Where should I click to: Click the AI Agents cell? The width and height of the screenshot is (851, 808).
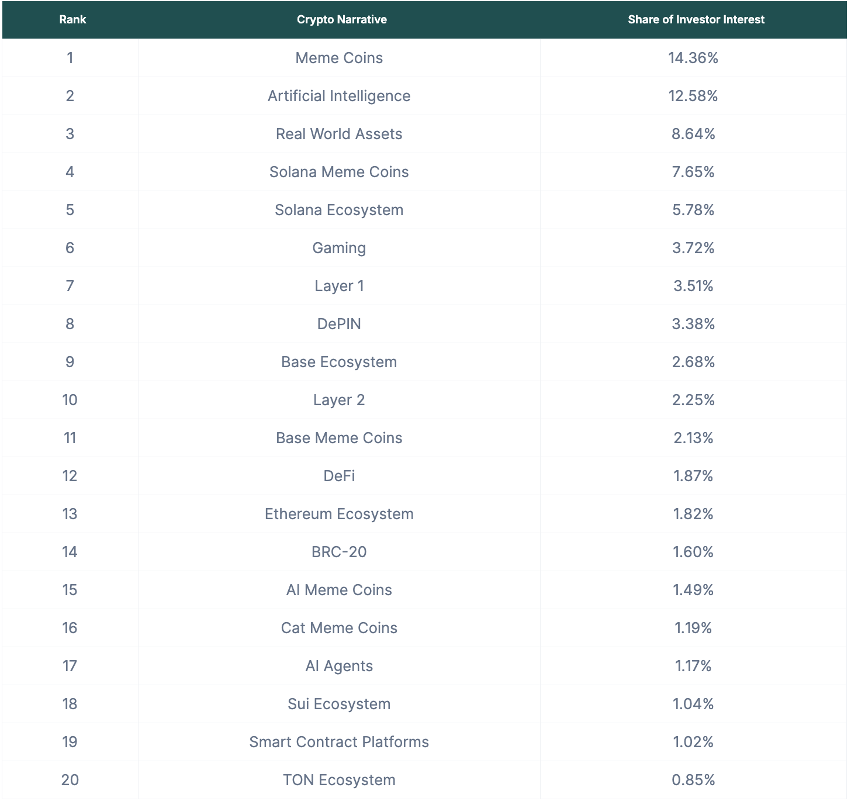click(339, 666)
